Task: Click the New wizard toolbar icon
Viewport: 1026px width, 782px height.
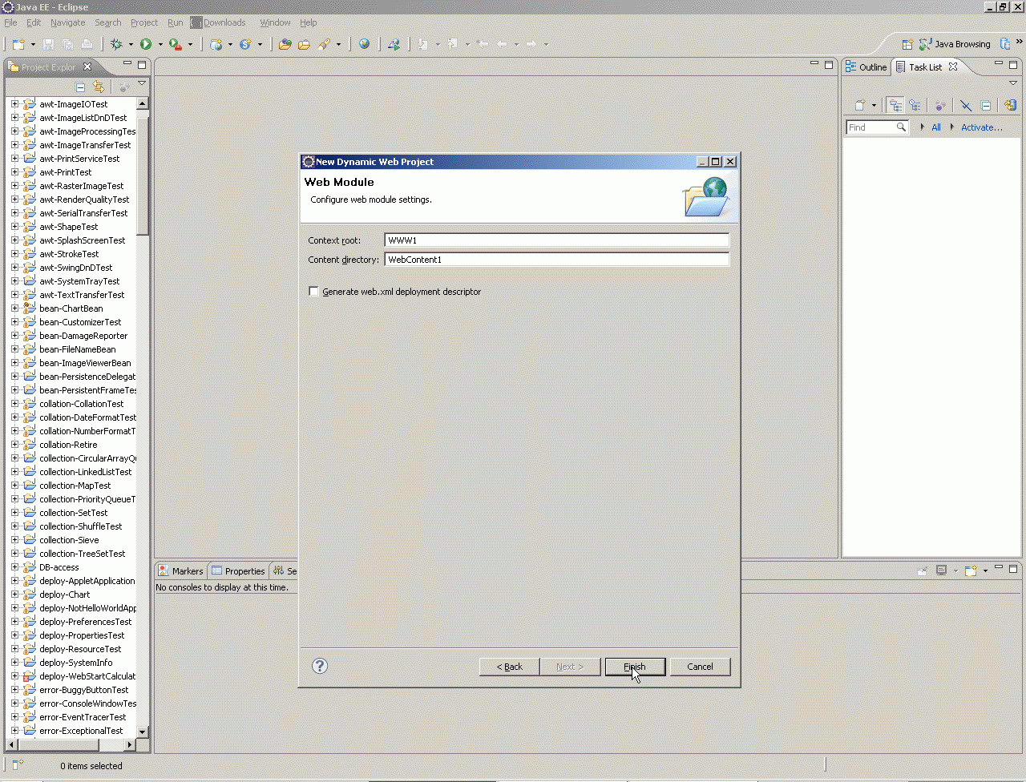Action: [18, 45]
